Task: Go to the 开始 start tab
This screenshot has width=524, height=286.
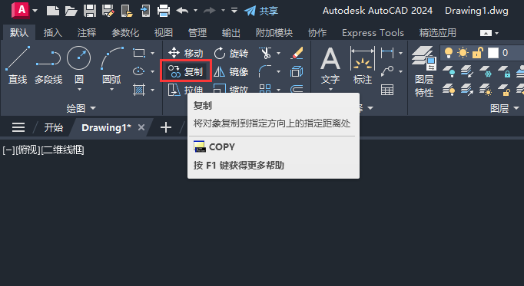Action: point(54,127)
